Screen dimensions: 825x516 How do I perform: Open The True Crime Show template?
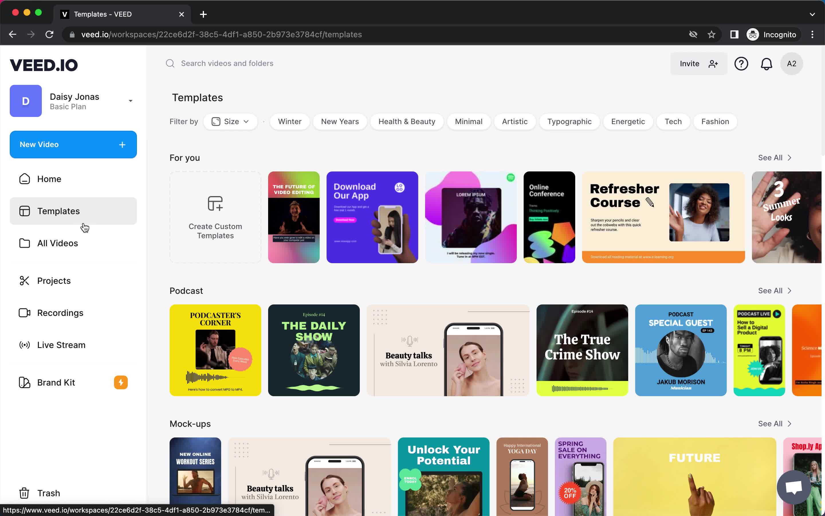(x=582, y=350)
